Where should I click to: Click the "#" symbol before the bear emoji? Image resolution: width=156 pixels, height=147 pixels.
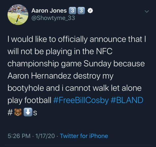pyautogui.click(x=10, y=113)
